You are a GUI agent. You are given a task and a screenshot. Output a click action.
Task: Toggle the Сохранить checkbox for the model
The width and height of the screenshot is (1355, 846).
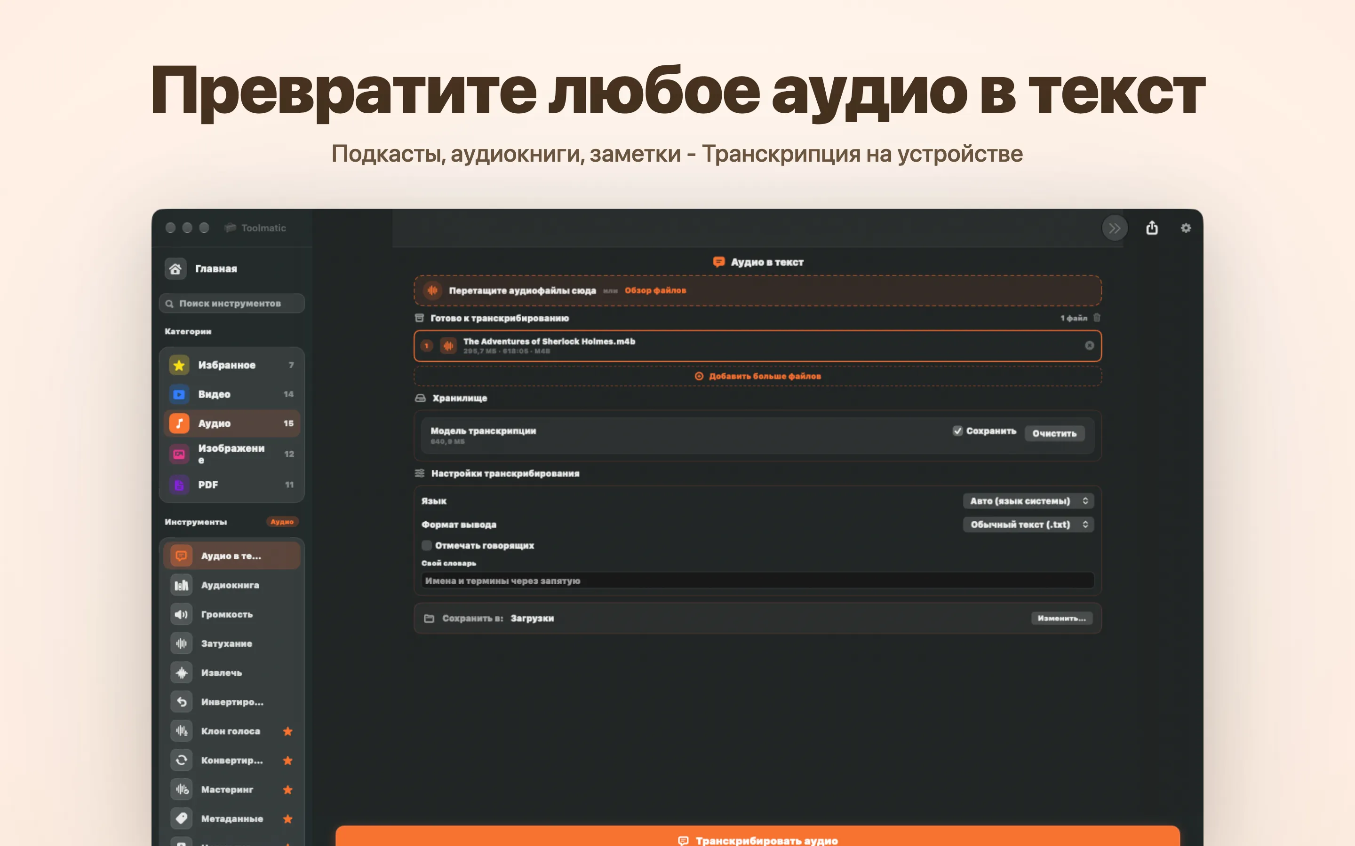pos(957,431)
